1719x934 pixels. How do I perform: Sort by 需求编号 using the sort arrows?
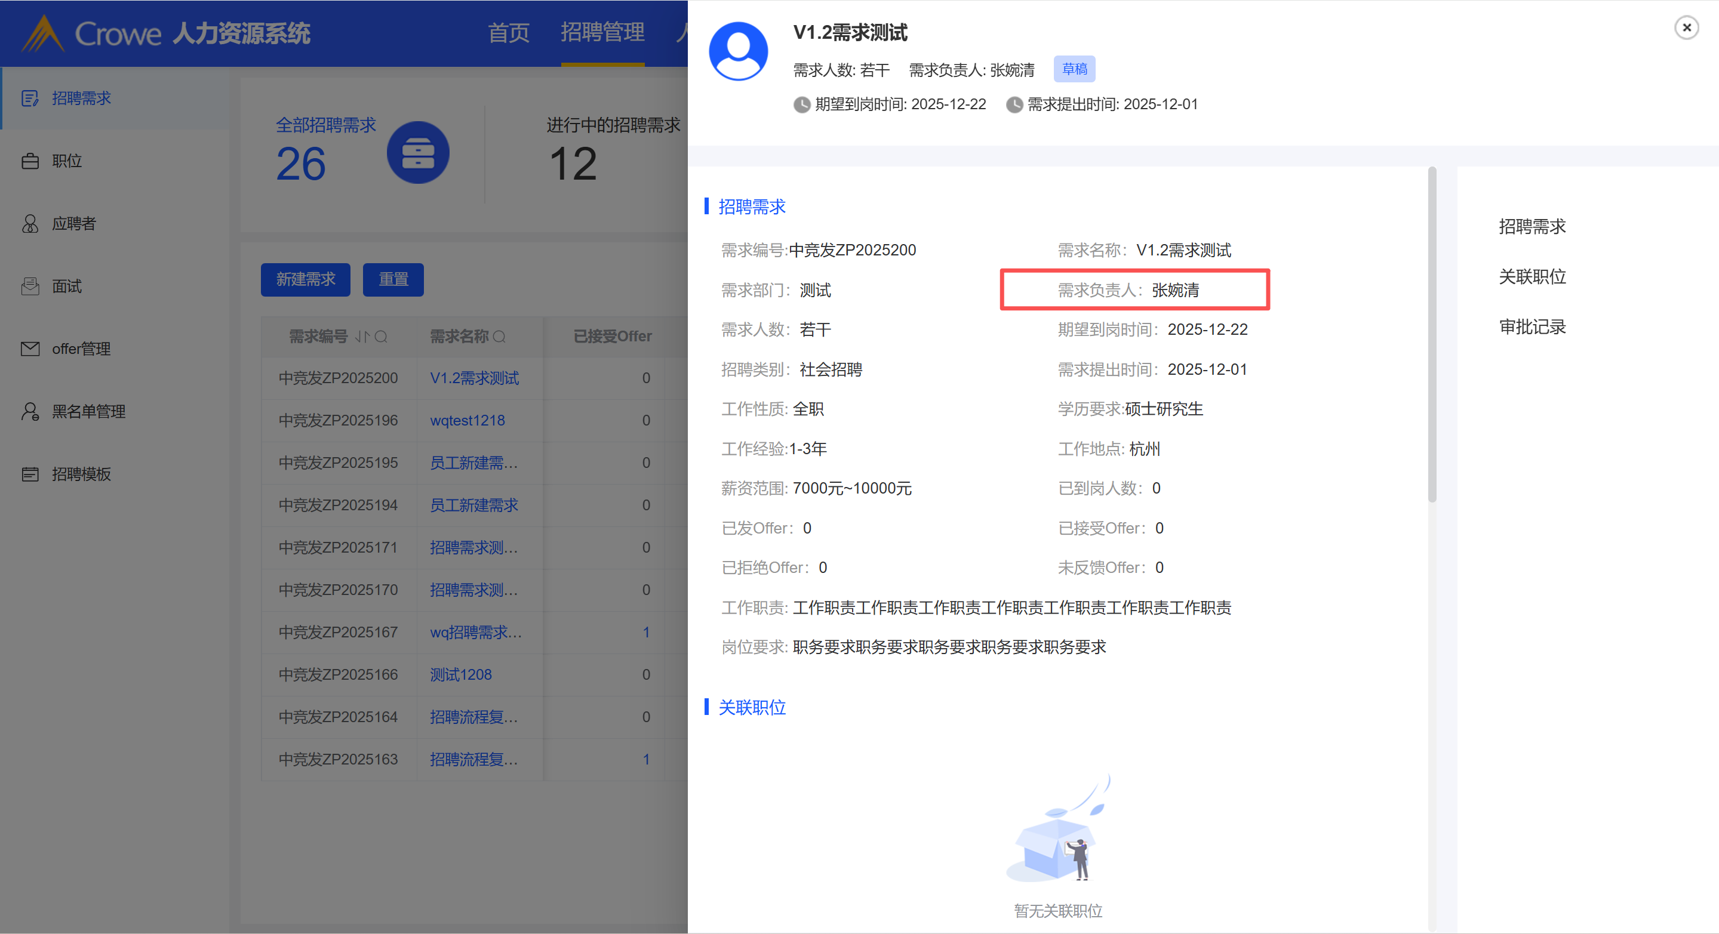point(361,337)
